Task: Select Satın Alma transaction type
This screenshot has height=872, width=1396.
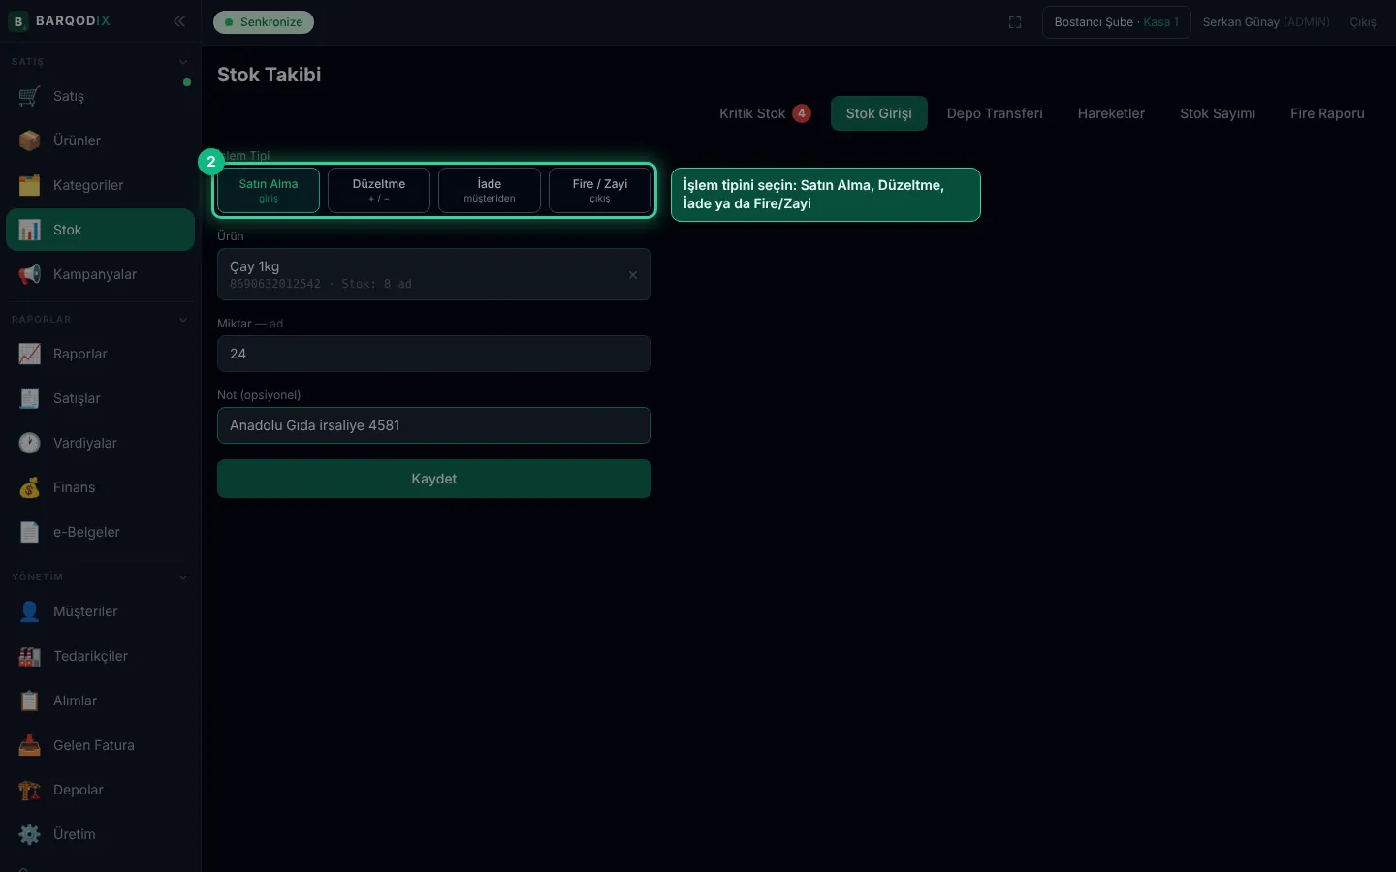Action: (269, 190)
